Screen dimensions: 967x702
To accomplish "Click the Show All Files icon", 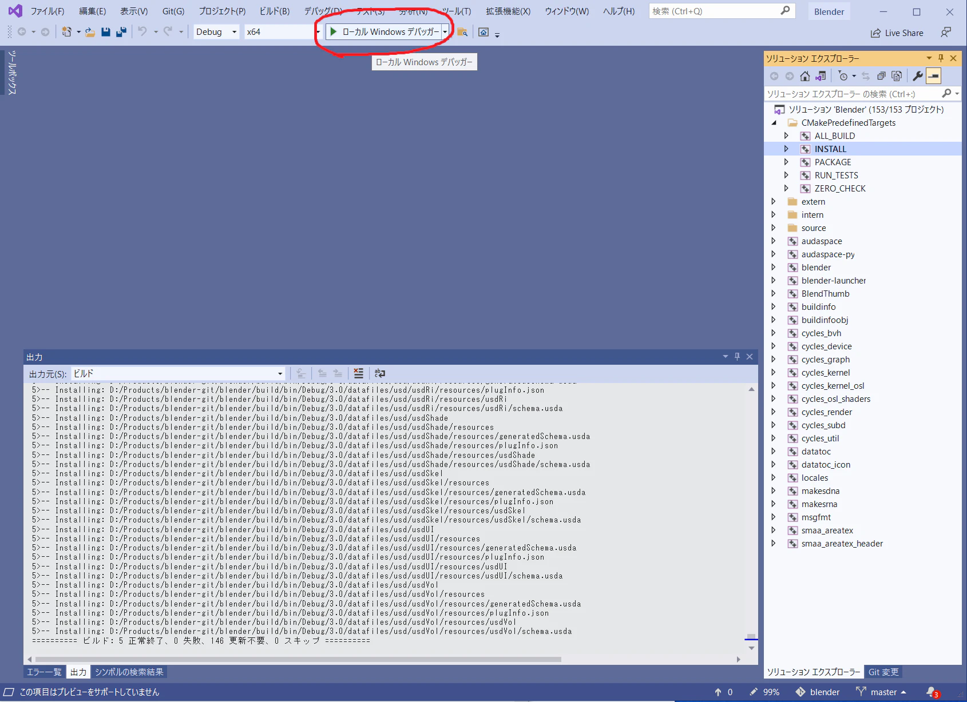I will pyautogui.click(x=897, y=76).
